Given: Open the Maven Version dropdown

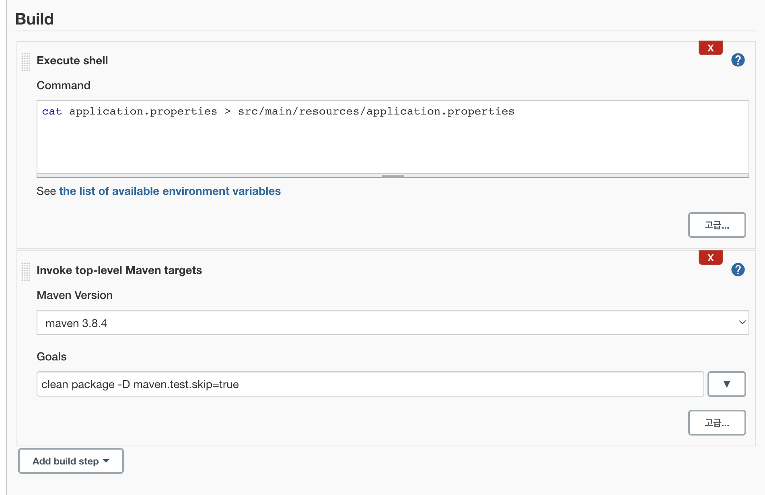Looking at the screenshot, I should [392, 323].
